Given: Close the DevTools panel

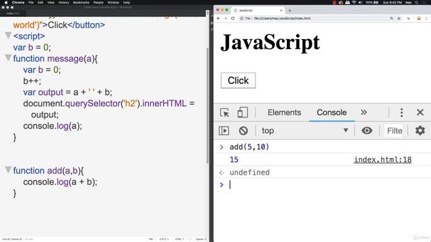Looking at the screenshot, I should [x=420, y=112].
